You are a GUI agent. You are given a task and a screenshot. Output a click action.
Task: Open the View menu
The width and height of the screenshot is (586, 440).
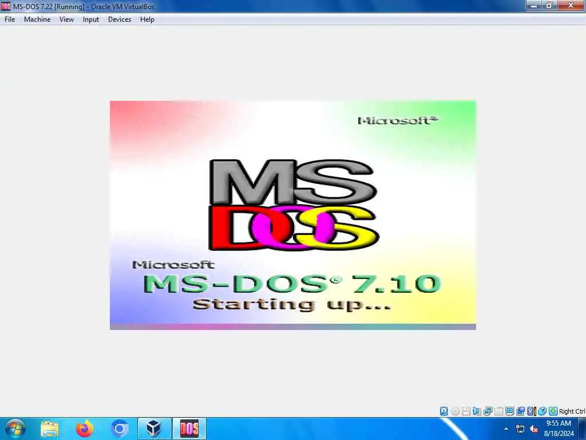(x=66, y=19)
